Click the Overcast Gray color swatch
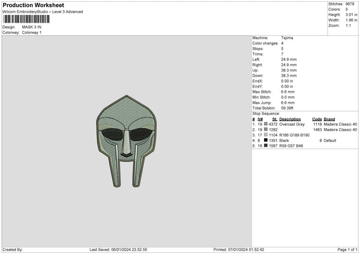360x254 pixels. click(266, 124)
